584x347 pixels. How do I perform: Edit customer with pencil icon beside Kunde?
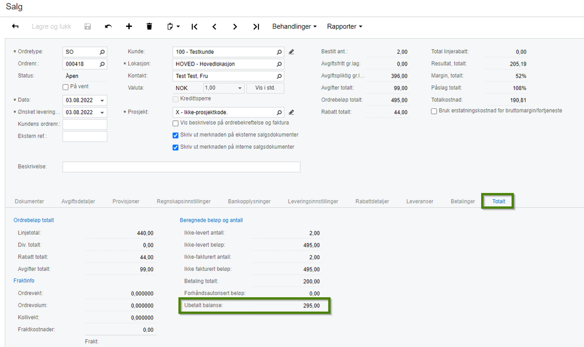coord(292,52)
